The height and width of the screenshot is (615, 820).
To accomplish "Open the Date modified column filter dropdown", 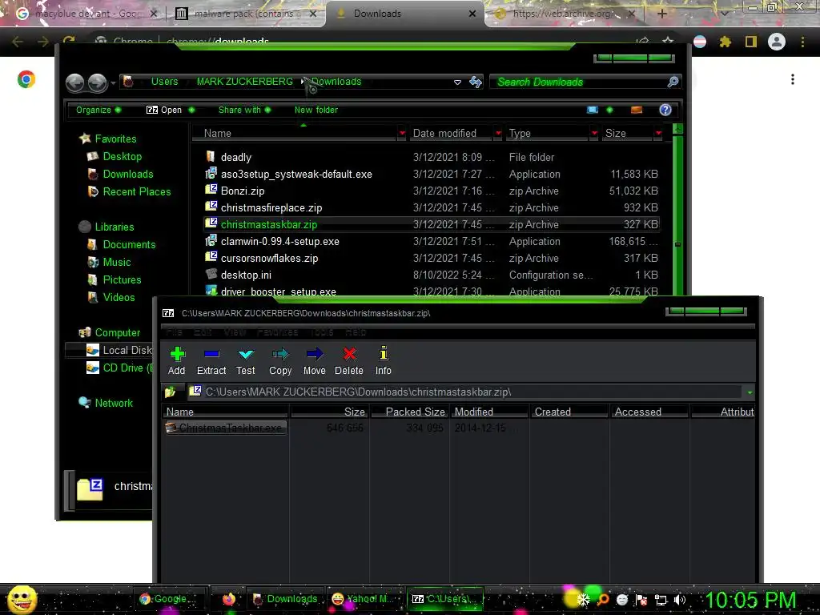I will 498,134.
